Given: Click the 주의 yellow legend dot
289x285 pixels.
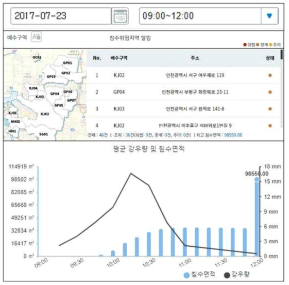Looking at the screenshot, I should click(270, 44).
